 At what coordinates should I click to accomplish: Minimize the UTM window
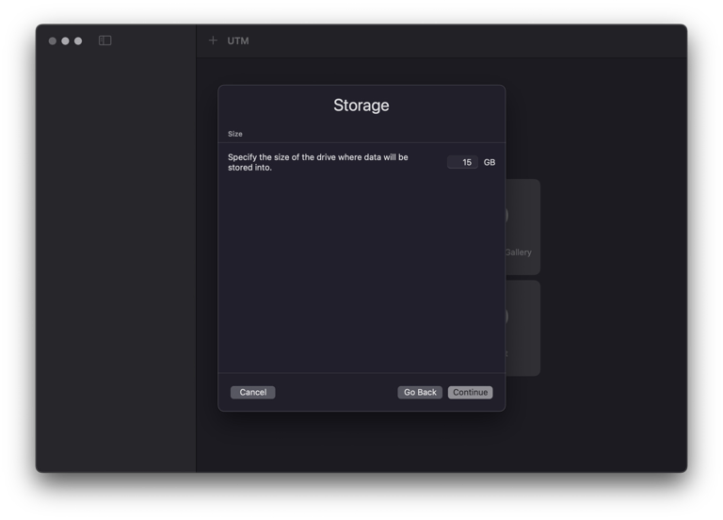click(x=65, y=41)
